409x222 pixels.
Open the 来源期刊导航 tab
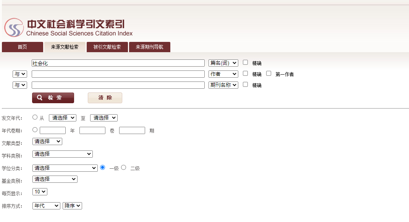149,47
